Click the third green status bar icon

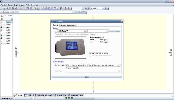72,98
